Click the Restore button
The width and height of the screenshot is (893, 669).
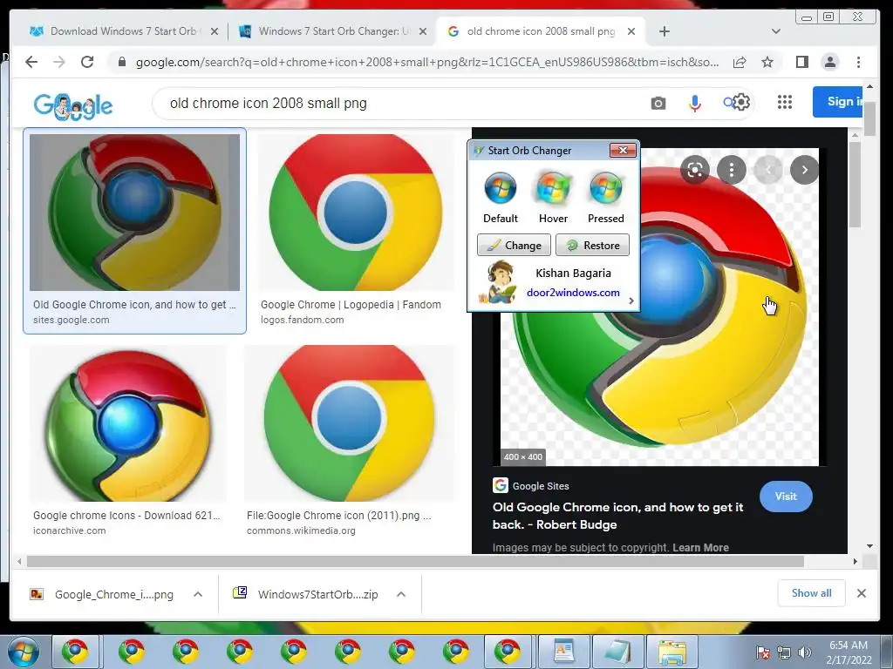592,245
